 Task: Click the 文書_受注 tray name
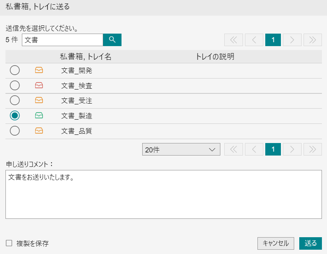point(77,101)
